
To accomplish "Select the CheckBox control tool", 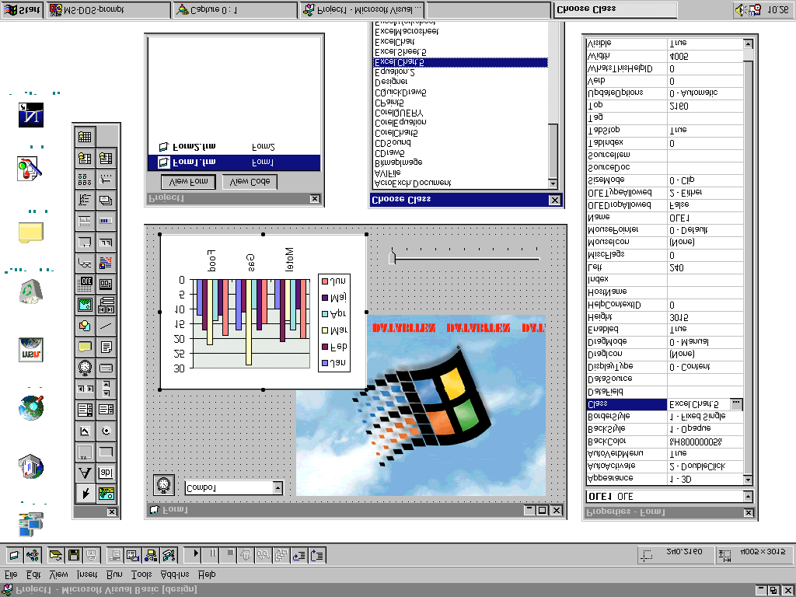I will 86,431.
